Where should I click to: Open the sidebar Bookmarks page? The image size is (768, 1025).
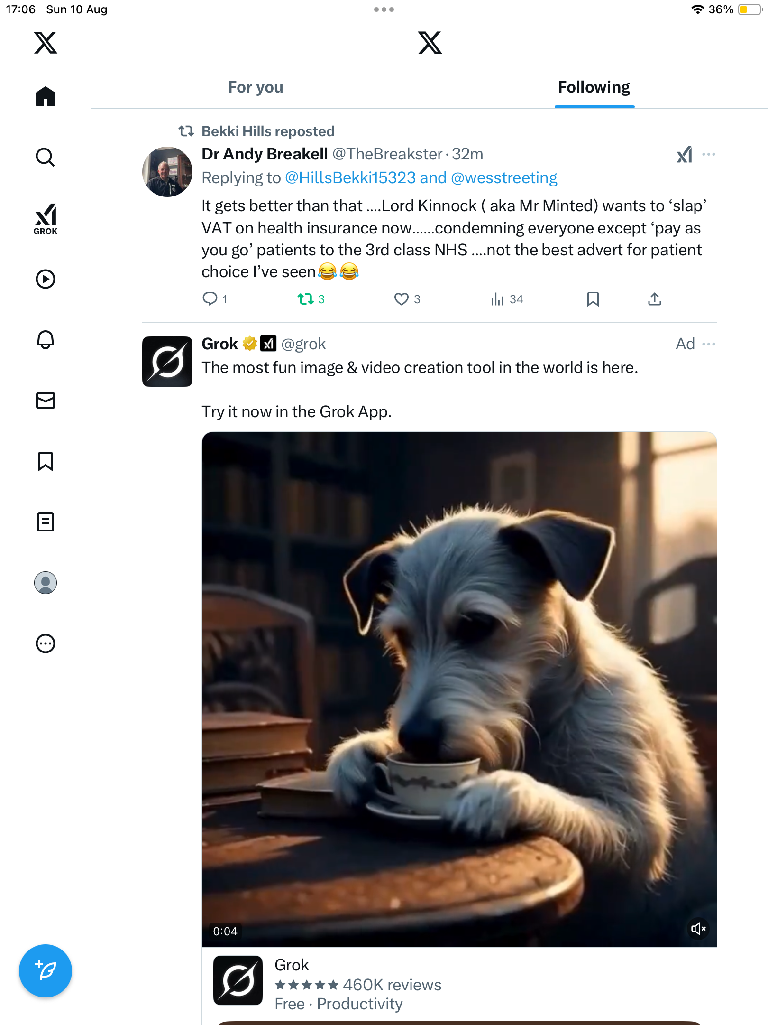46,461
